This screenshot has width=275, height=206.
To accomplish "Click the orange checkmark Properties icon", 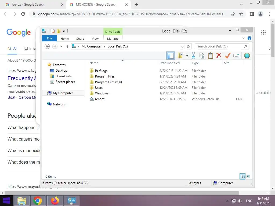I will click(x=227, y=56).
